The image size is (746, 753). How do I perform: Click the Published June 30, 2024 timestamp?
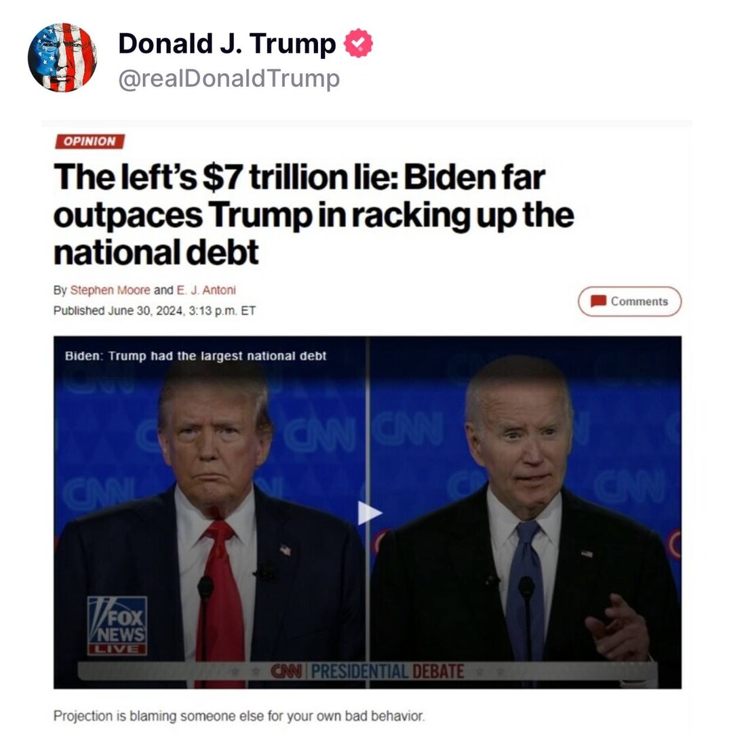155,310
